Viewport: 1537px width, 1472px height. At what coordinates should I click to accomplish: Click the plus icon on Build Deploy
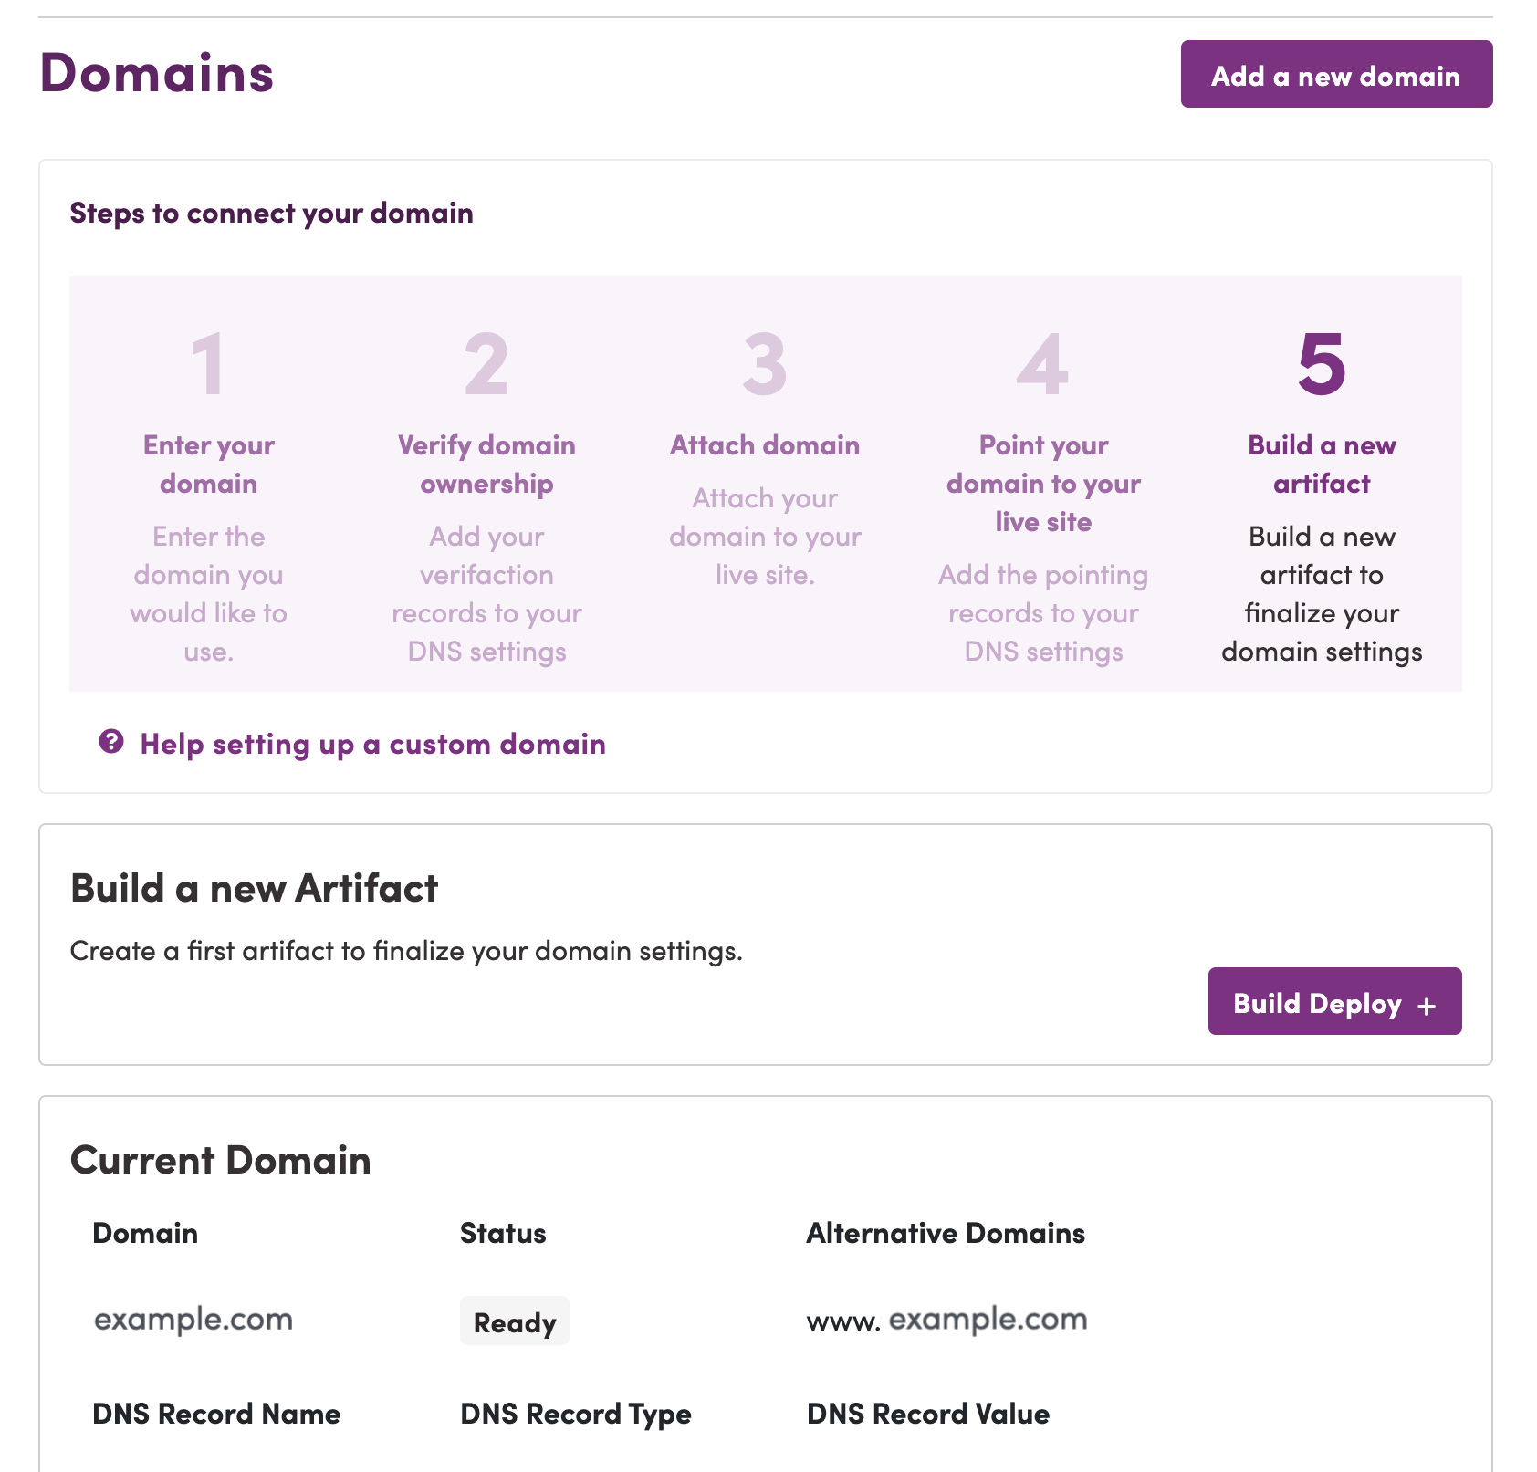1427,1006
